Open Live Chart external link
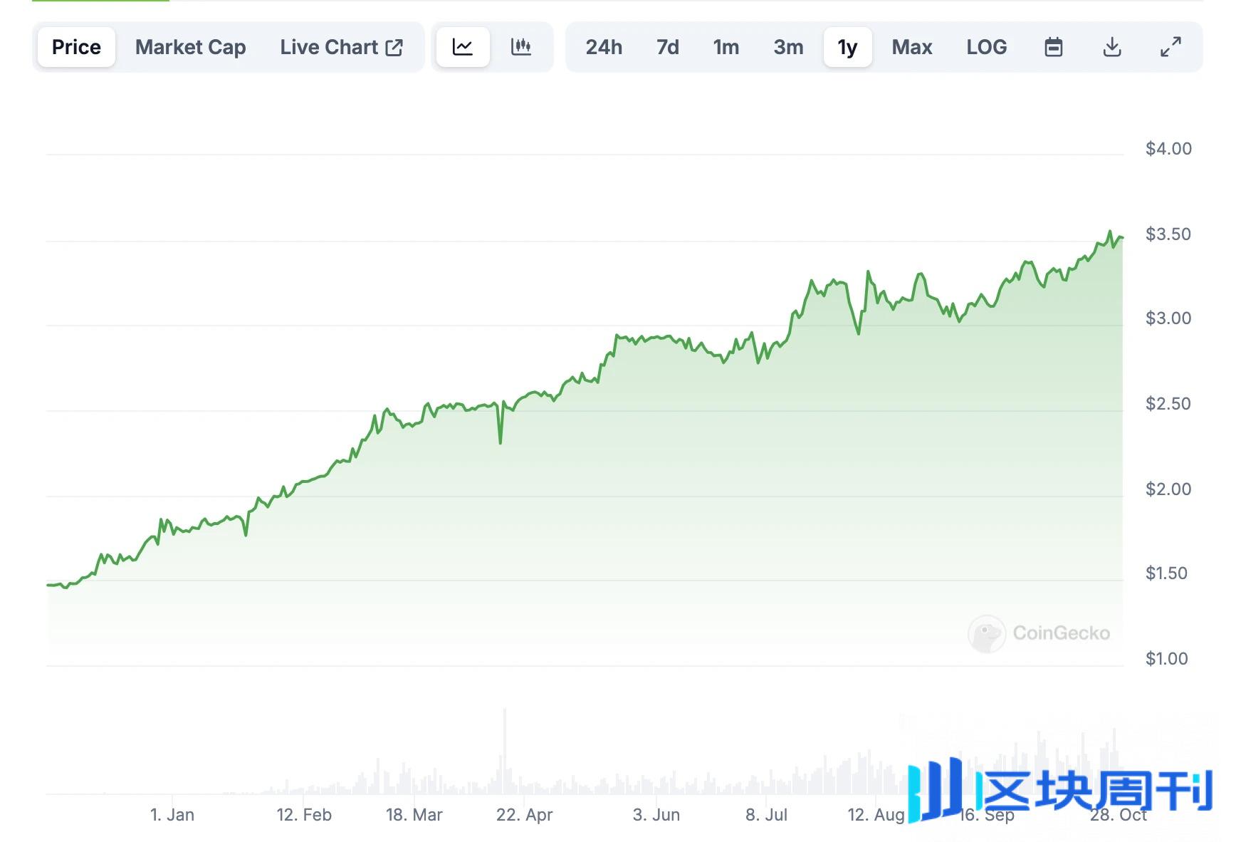 click(x=342, y=47)
